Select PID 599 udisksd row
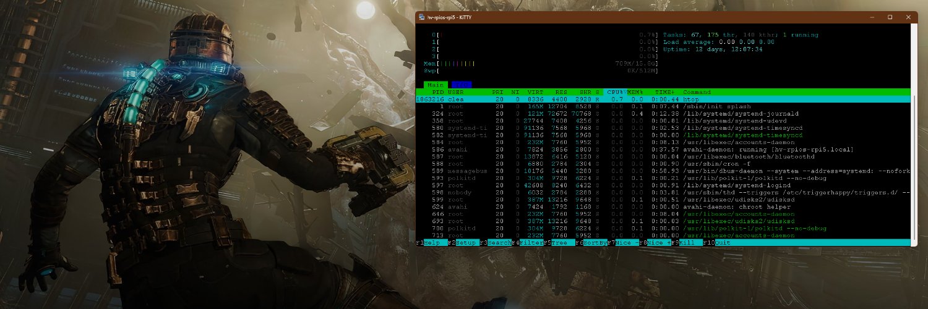The image size is (928, 309). [x=663, y=199]
